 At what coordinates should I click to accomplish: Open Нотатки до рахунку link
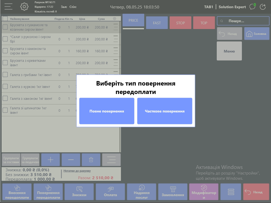point(77,171)
